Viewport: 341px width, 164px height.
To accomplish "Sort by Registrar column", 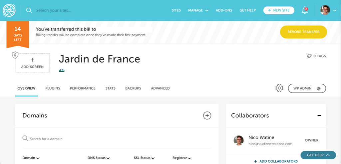I will (182, 158).
